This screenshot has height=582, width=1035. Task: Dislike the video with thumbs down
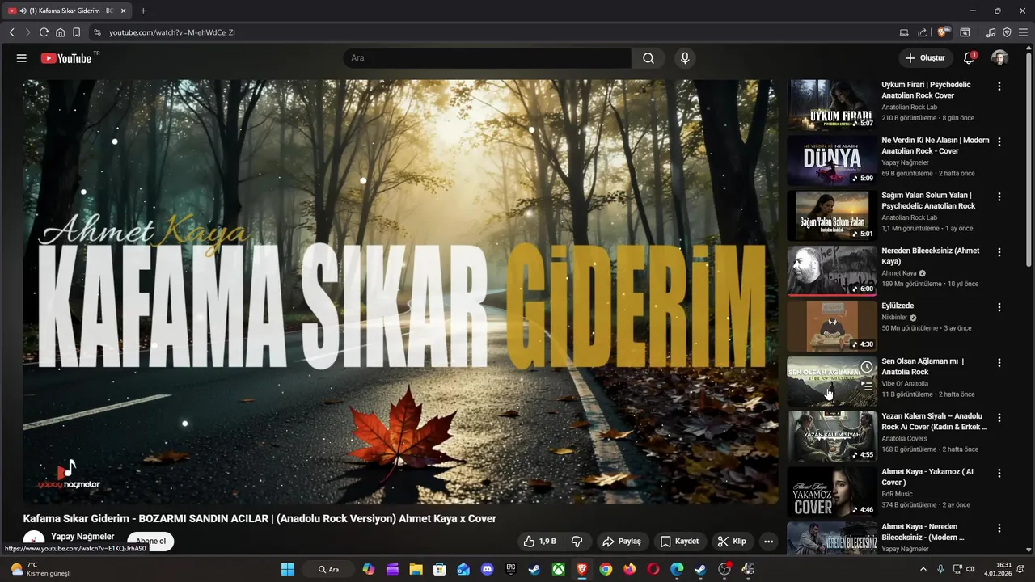click(577, 542)
